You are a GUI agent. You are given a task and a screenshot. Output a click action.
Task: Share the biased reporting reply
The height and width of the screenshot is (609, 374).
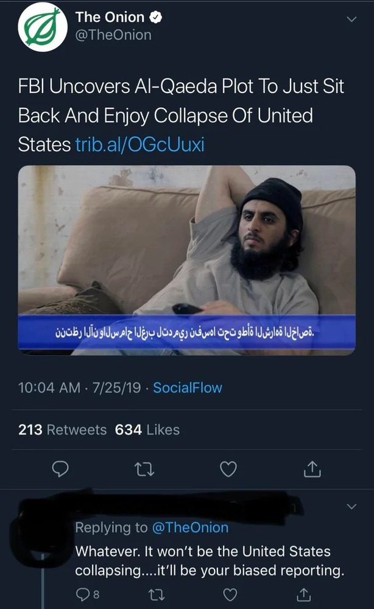(303, 593)
